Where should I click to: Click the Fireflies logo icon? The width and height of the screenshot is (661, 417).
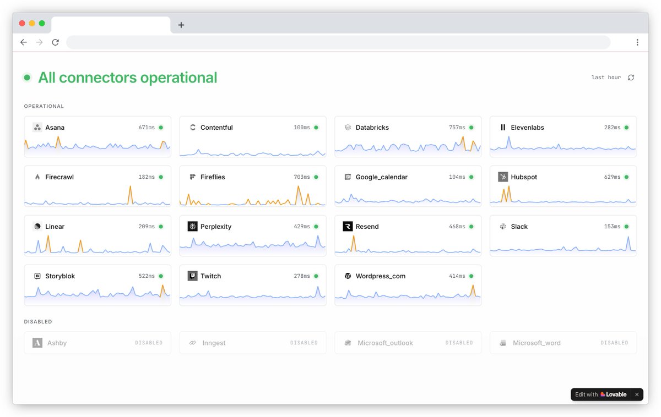coord(193,177)
